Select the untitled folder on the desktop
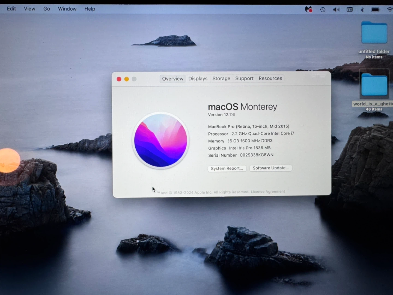 374,33
